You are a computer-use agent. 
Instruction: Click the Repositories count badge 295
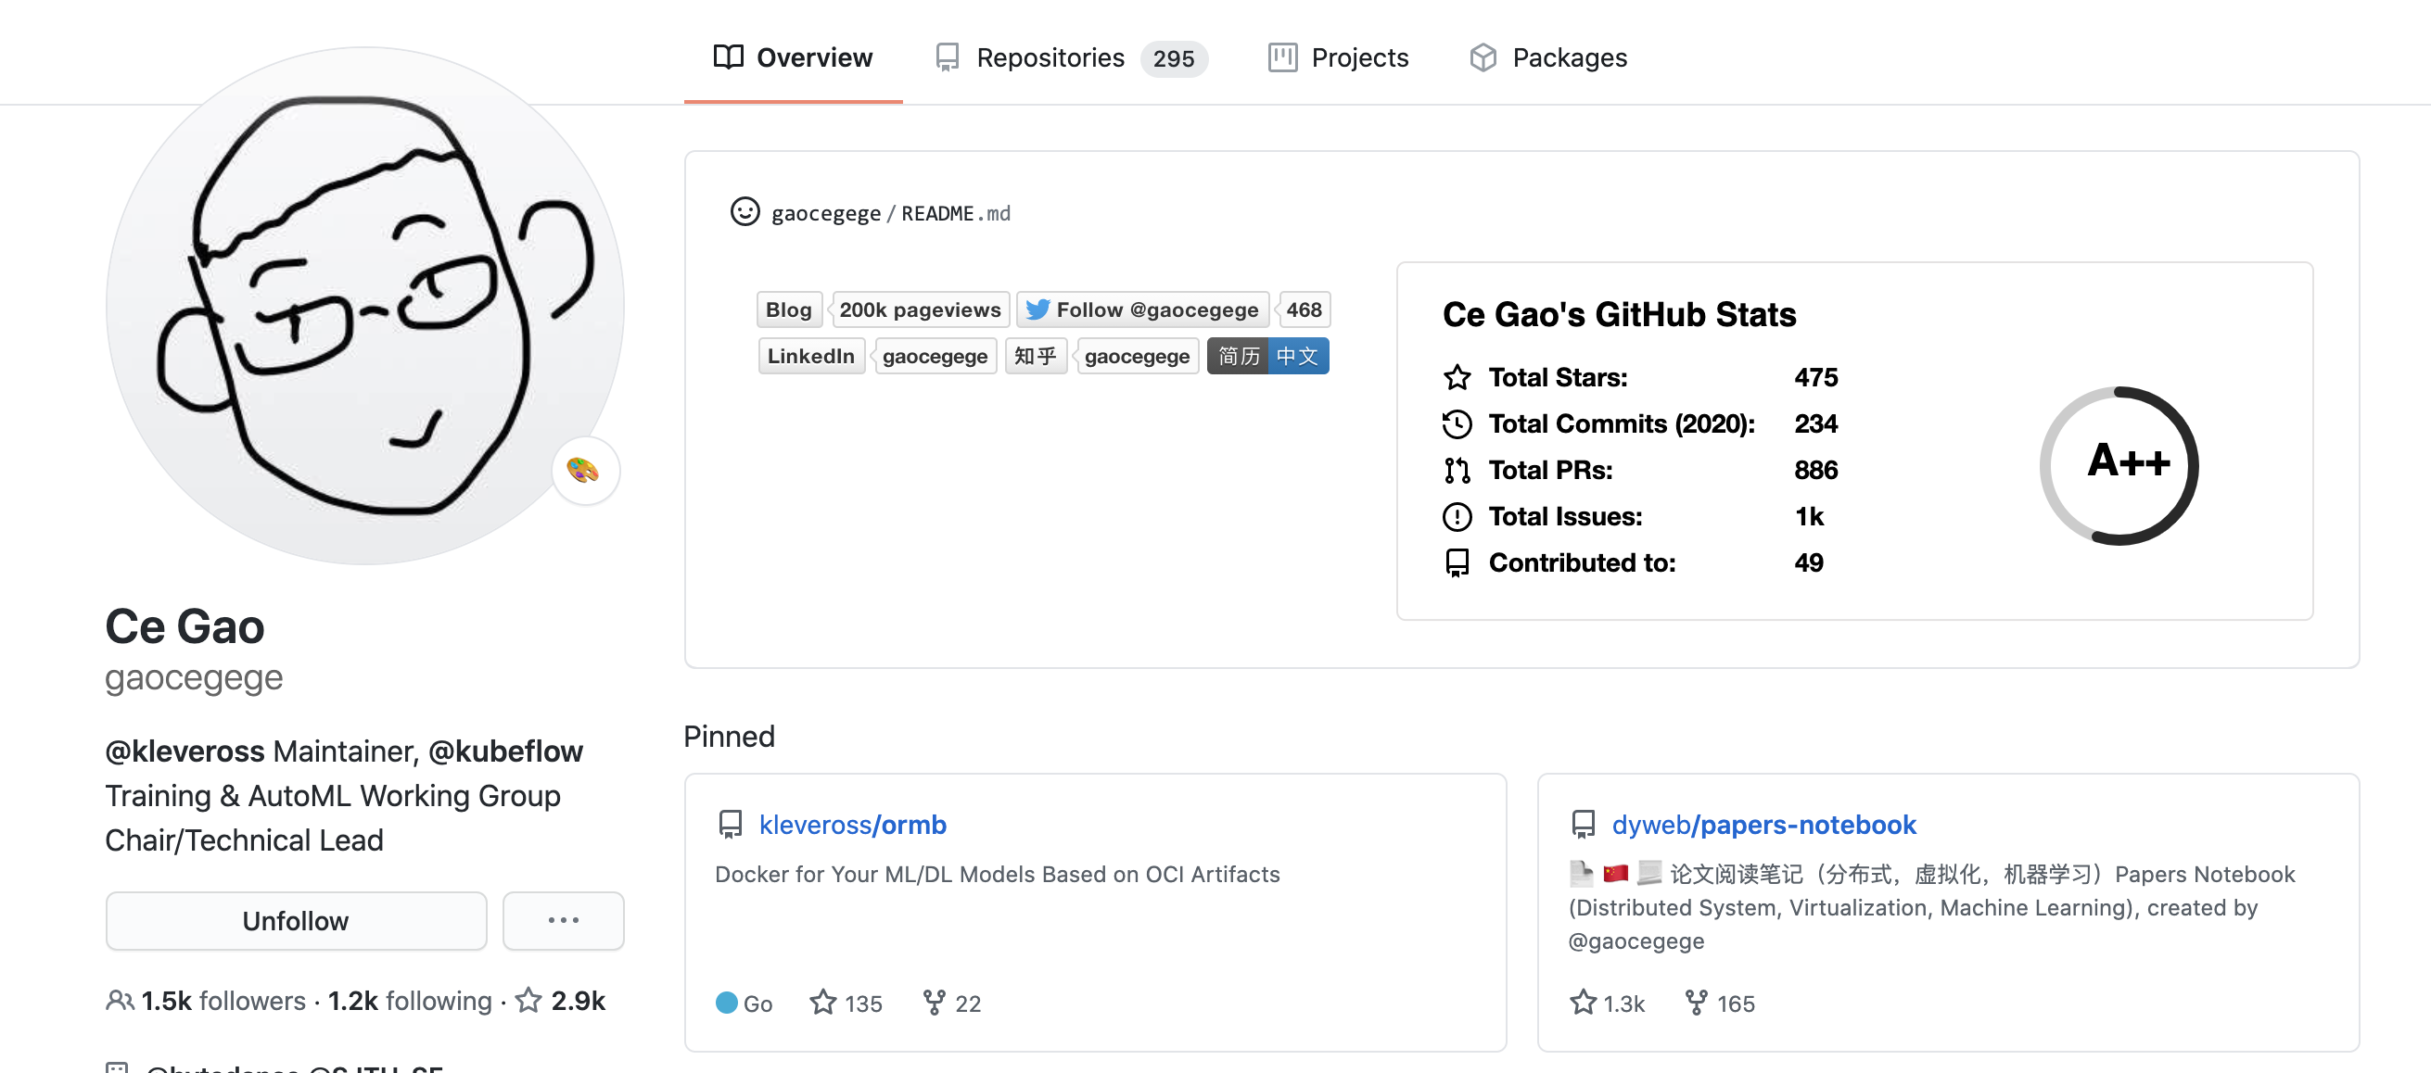coord(1173,58)
